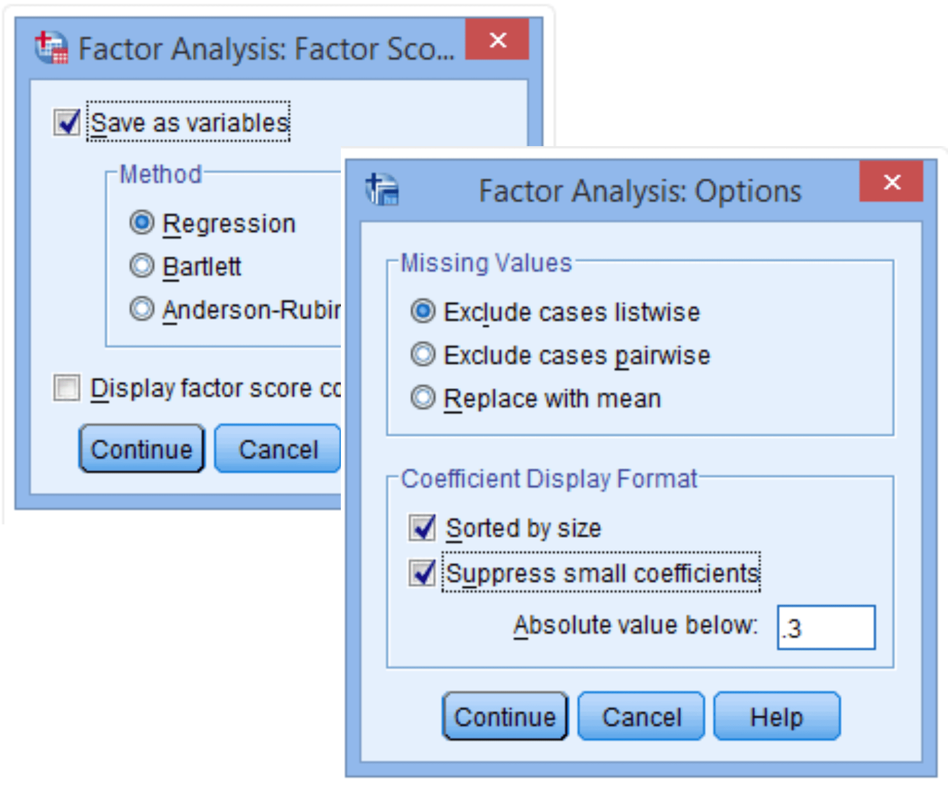Click Cancel in the Options dialog
Screen dimensions: 948x792
[x=640, y=716]
